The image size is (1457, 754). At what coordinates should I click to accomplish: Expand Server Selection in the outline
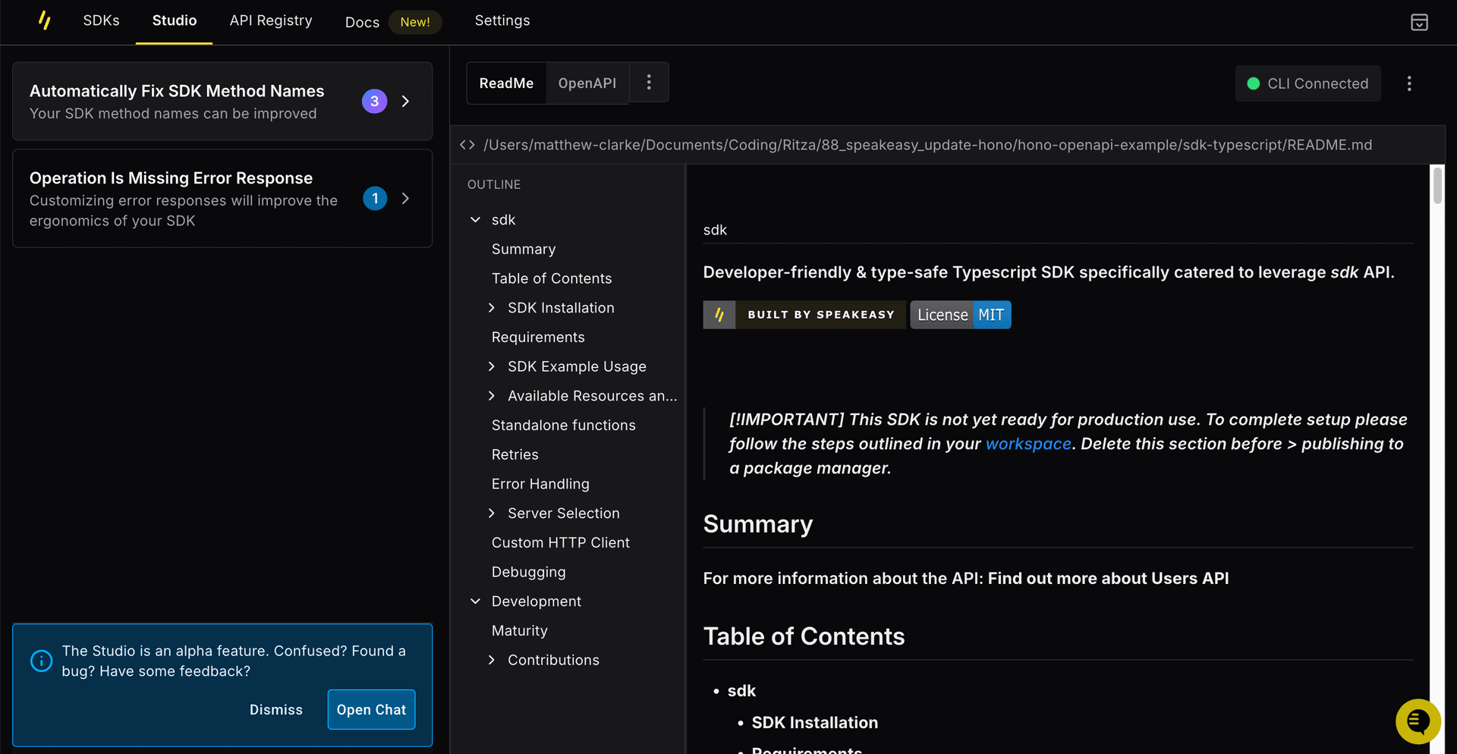point(492,513)
